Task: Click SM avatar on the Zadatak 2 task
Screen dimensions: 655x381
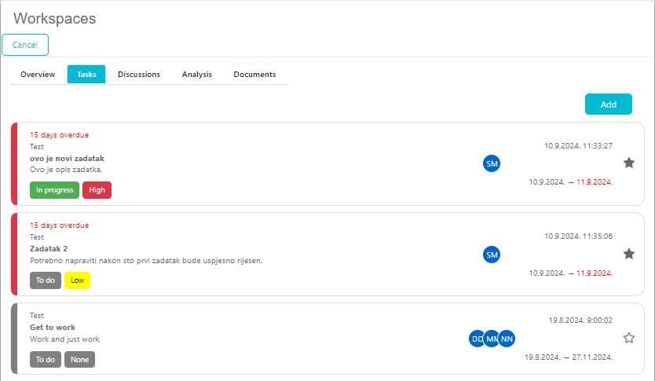Action: 492,255
